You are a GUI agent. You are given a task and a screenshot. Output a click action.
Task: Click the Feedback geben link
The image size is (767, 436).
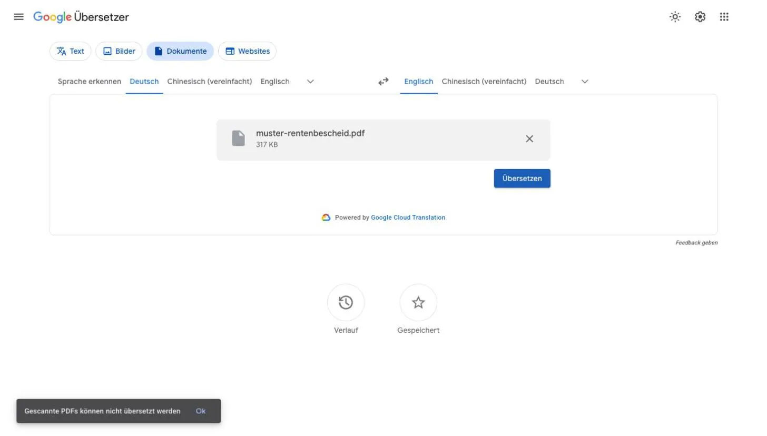click(x=696, y=243)
